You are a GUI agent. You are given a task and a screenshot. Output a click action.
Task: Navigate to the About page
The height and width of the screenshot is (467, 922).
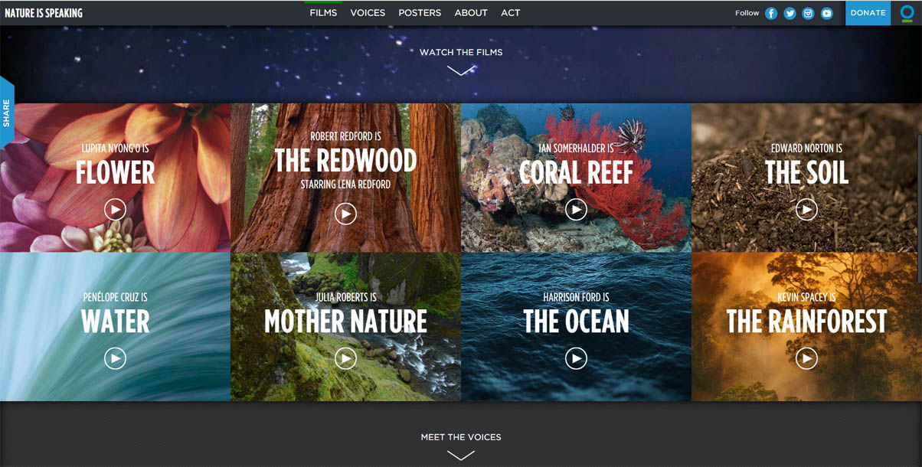click(471, 13)
